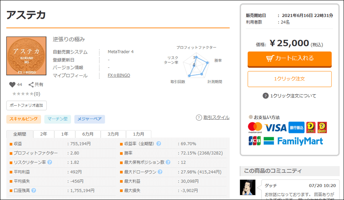Open the 取引スタイル link

[216, 117]
